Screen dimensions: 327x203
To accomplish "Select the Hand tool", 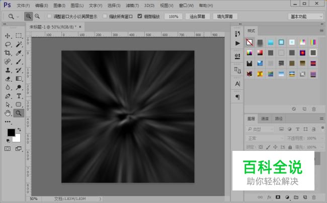I will tap(8, 113).
